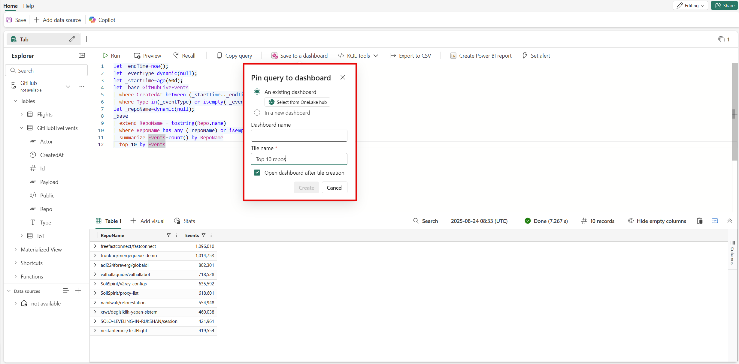This screenshot has height=364, width=739.
Task: Click the Recall query icon
Action: 176,56
